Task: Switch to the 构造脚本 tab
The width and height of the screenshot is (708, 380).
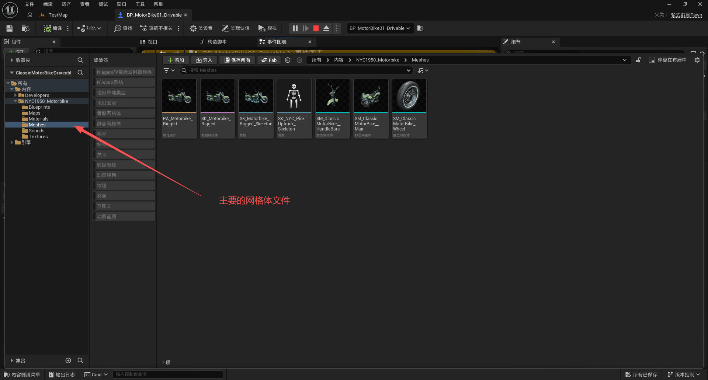Action: [214, 42]
